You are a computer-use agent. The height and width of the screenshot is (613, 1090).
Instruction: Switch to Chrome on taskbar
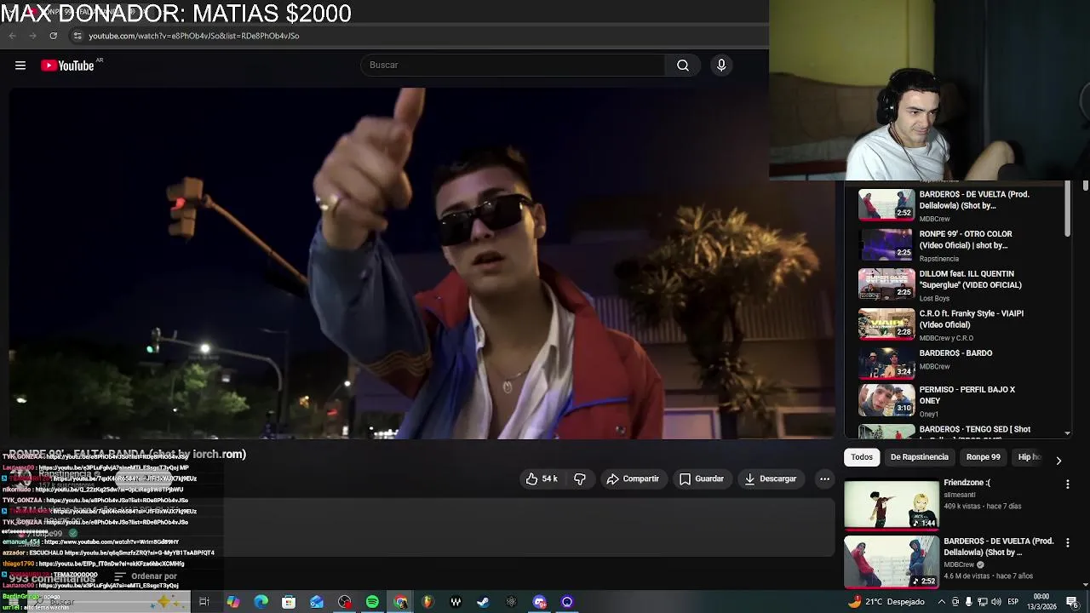tap(400, 602)
